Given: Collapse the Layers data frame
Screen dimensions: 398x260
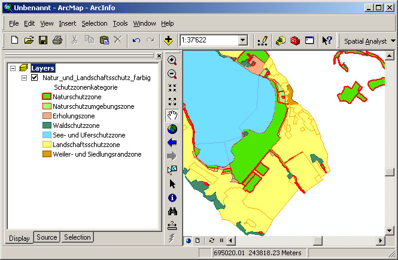Looking at the screenshot, I should point(13,69).
